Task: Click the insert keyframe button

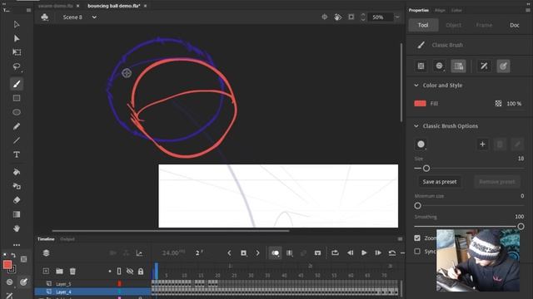Action: coord(243,252)
